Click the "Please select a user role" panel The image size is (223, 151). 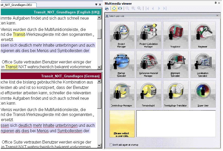tap(122, 124)
